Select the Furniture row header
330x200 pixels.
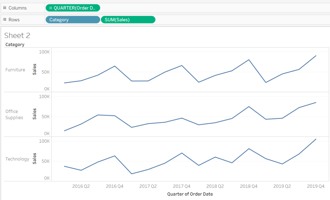tap(15, 69)
